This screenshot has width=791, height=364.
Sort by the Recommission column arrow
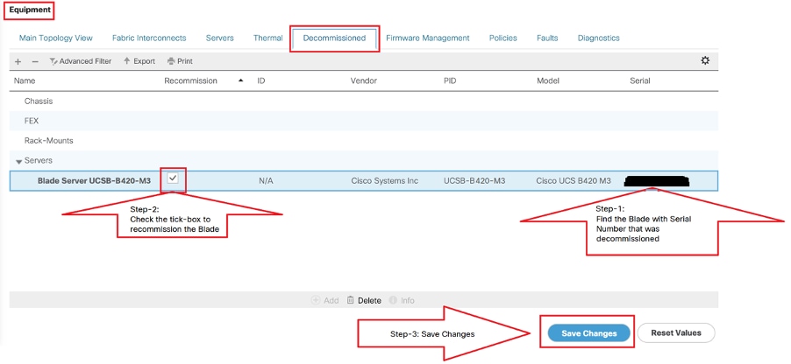coord(240,80)
